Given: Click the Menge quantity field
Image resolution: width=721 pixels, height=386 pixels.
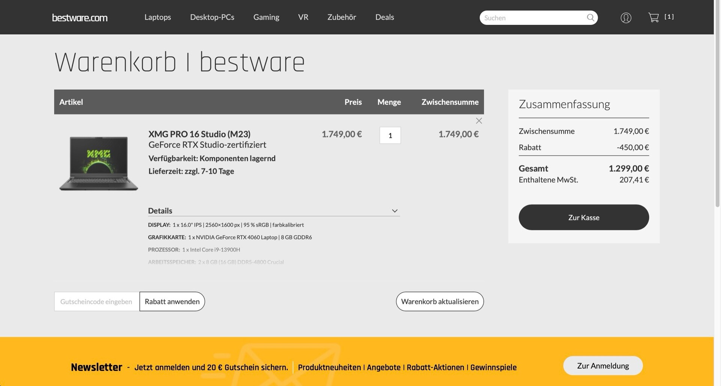Looking at the screenshot, I should (390, 135).
